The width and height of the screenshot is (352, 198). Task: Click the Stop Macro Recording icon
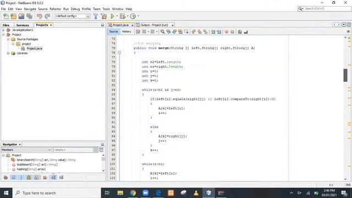click(x=232, y=32)
